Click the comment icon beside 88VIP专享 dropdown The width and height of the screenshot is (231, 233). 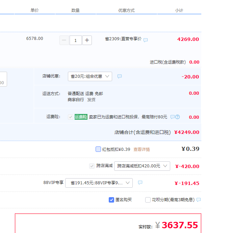[140, 183]
